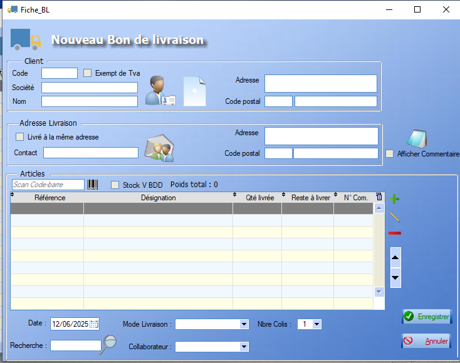Edit the article with the pencil icon
Image resolution: width=460 pixels, height=363 pixels.
click(394, 217)
